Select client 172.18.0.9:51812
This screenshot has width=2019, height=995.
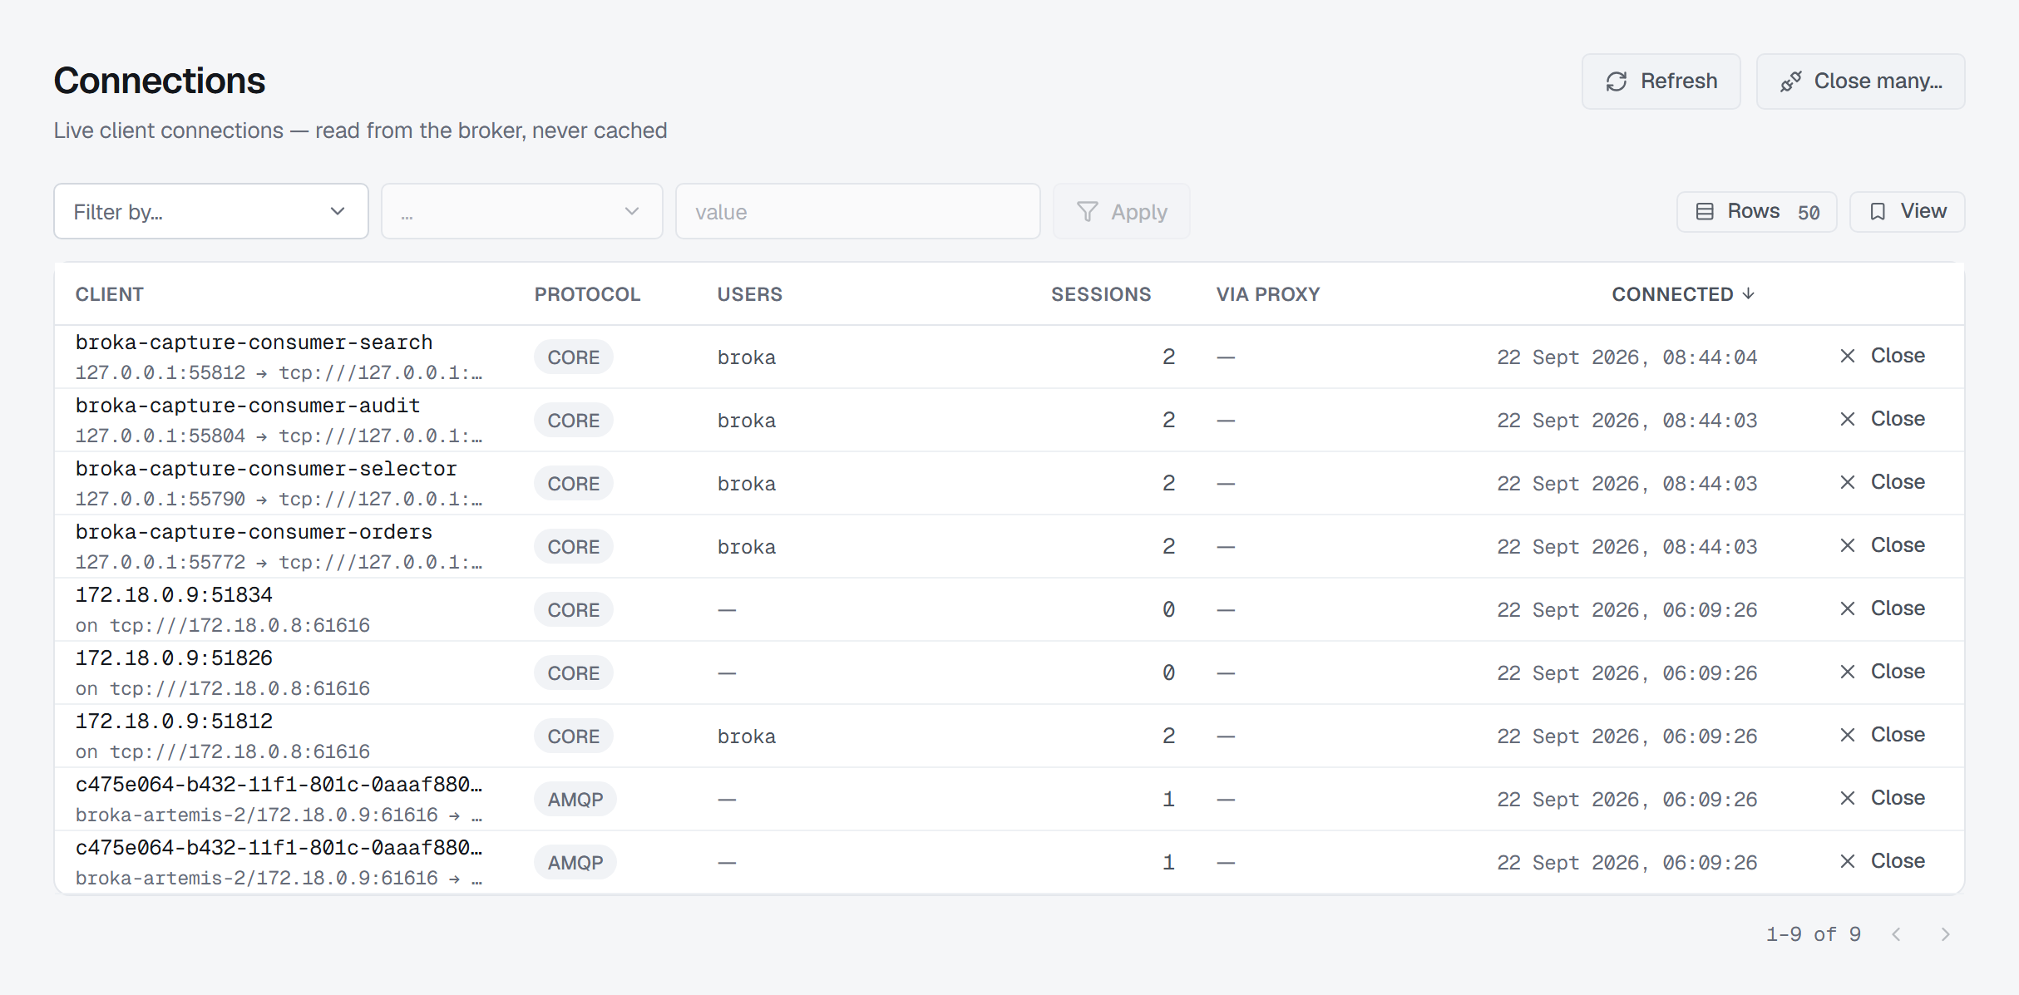tap(174, 722)
